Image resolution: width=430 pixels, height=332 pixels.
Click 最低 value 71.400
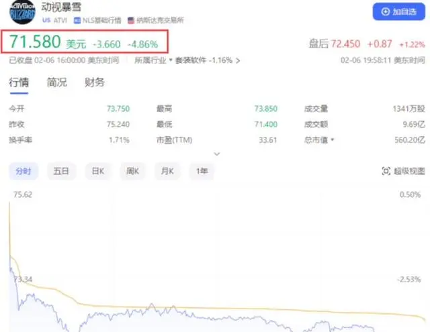pos(266,125)
